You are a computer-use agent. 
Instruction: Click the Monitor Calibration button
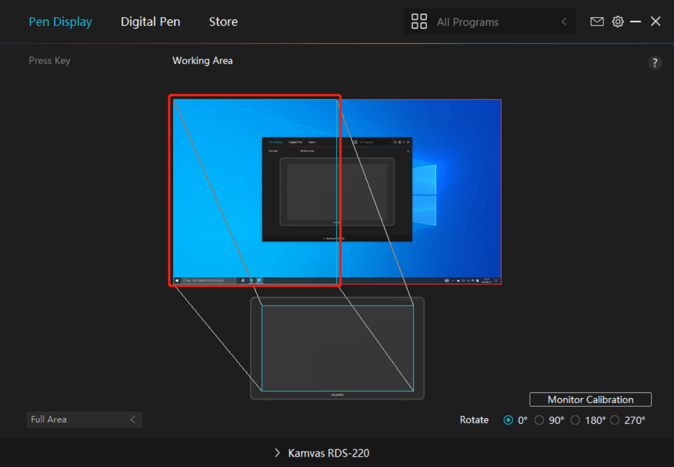[590, 400]
